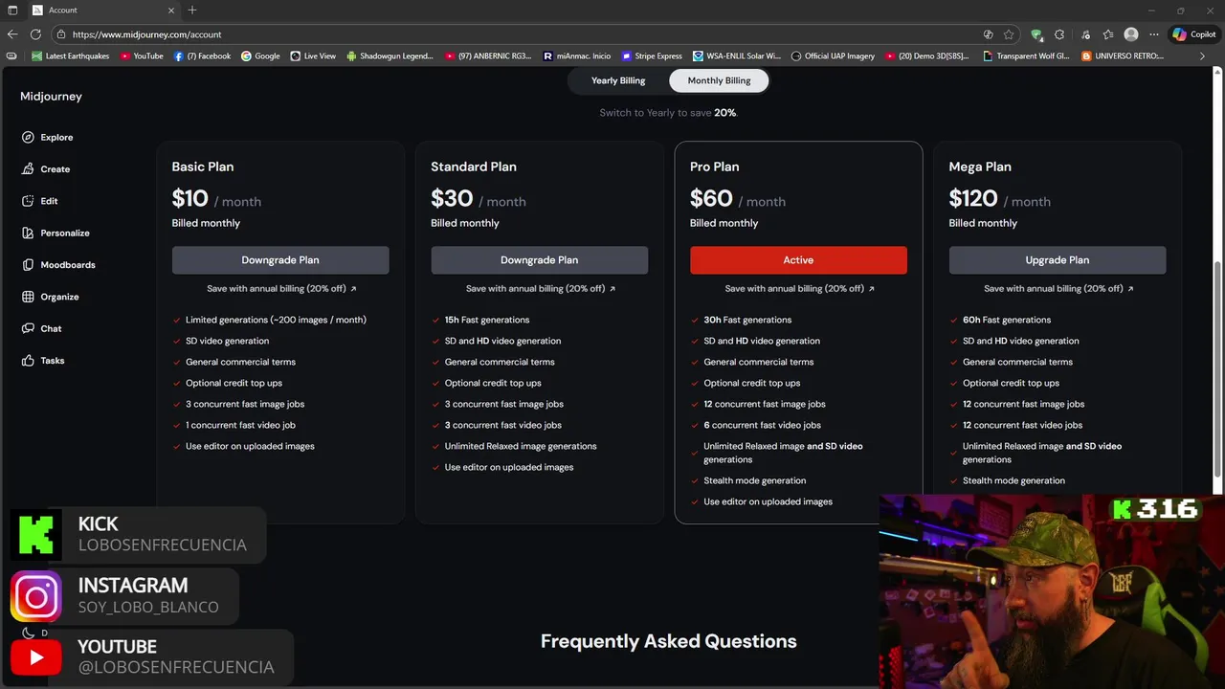
Task: Open browser Settings and more menu
Action: click(1154, 34)
